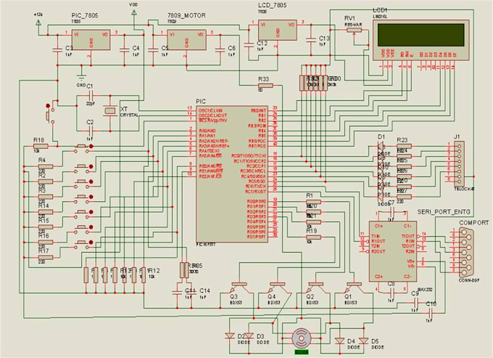
Task: Toggle push button next to R18
Action: click(83, 148)
